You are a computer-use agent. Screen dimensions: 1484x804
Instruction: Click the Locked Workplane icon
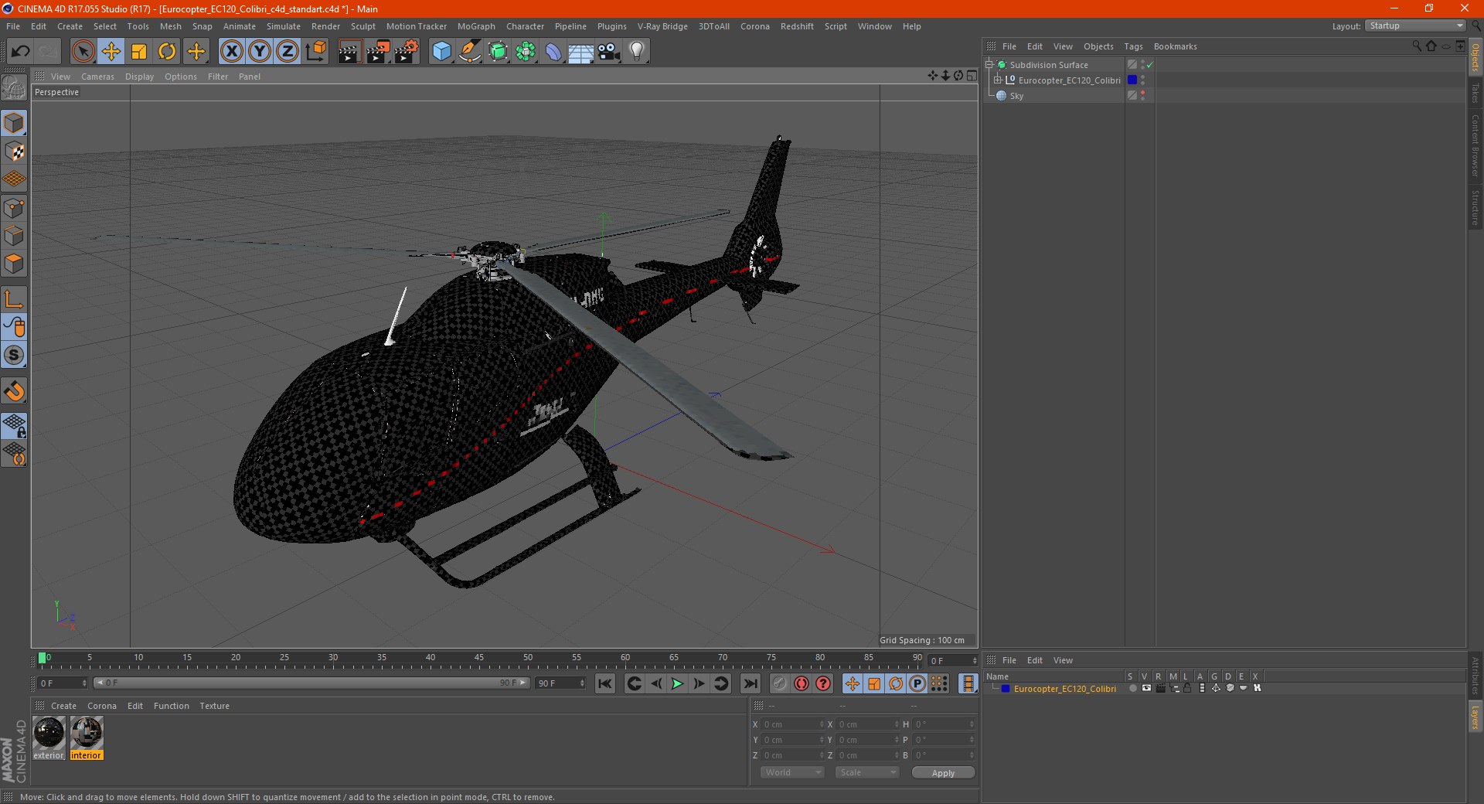(14, 426)
